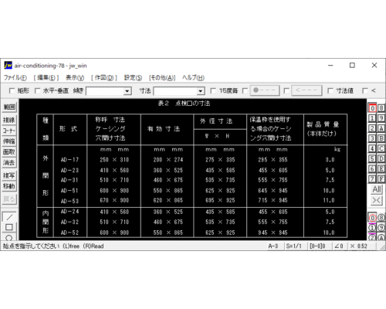386x309 pixels.
Task: Select layer 0 in layer bar
Action: (372, 108)
